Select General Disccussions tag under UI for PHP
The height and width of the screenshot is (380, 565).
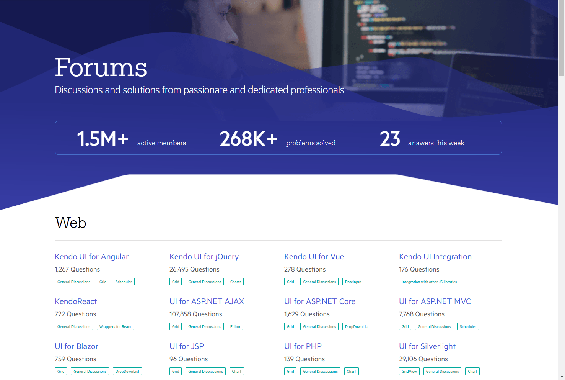(320, 371)
